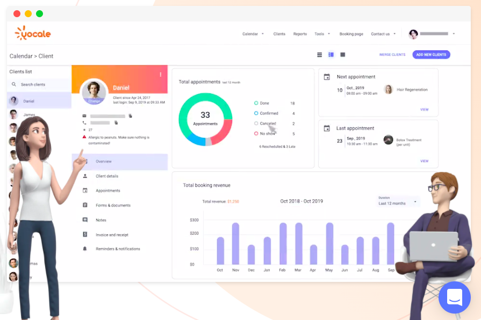481x320 pixels.
Task: Open the Reports menu item
Action: (x=300, y=34)
